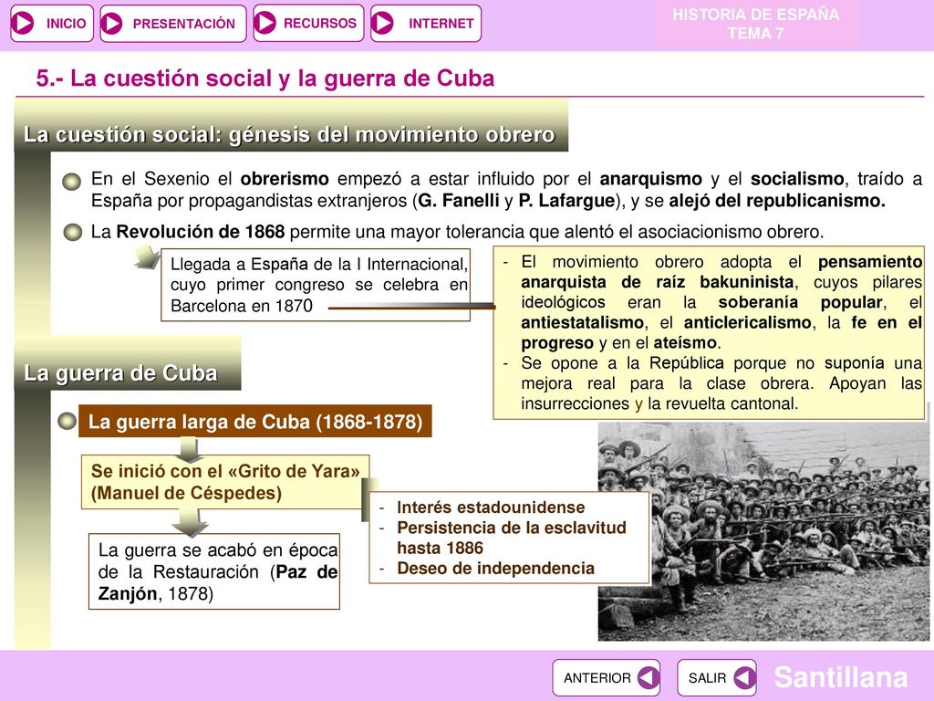Click the 'La guerra larga de Cuba (1868-1878)' banner

pos(255,422)
